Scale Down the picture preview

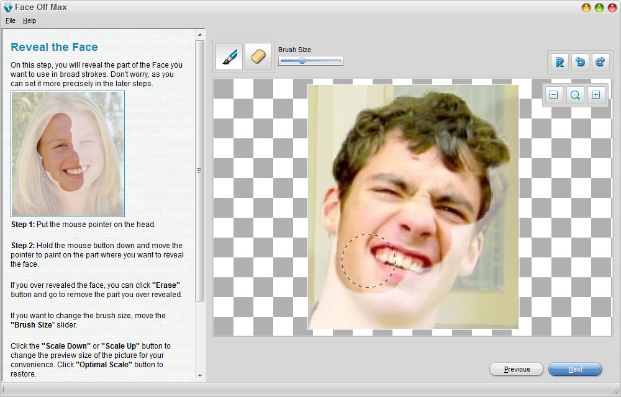pyautogui.click(x=554, y=95)
